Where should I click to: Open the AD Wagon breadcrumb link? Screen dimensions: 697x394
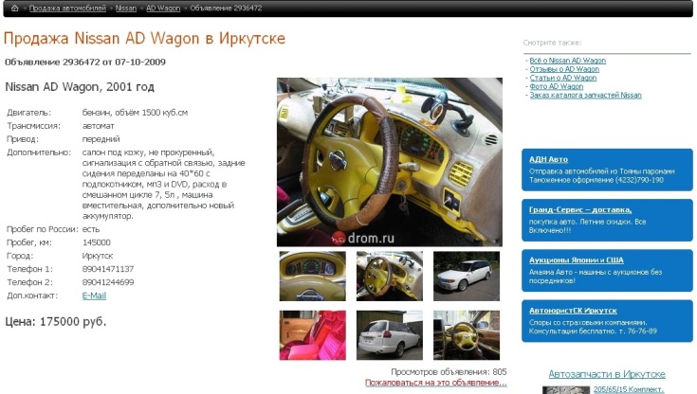[x=163, y=8]
